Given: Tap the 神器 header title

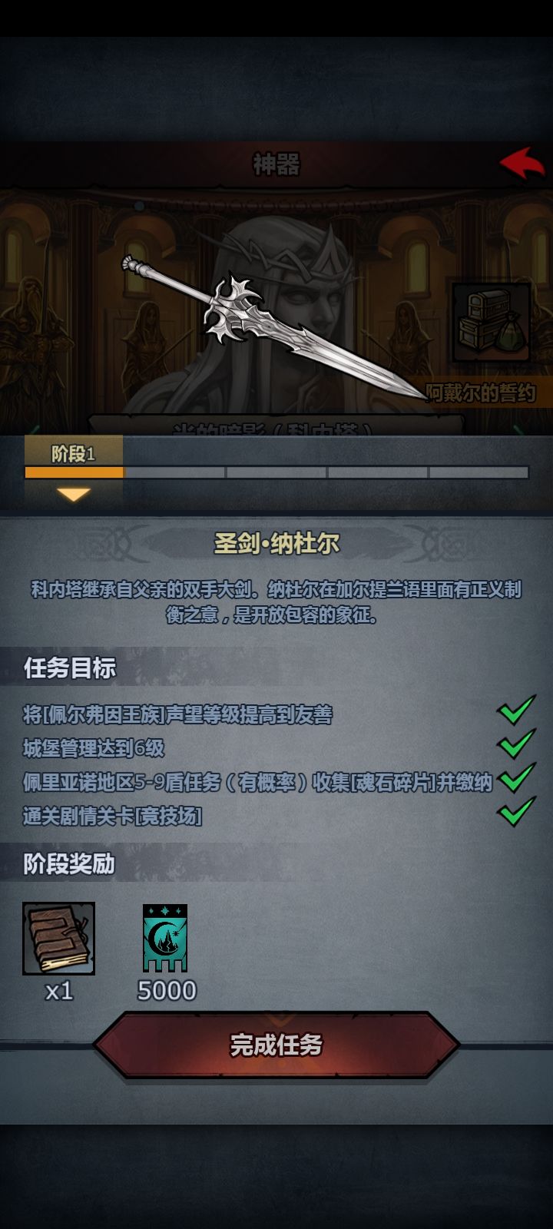Looking at the screenshot, I should point(276,164).
